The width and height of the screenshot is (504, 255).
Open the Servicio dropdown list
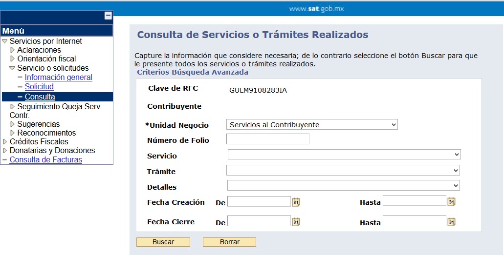coord(344,154)
